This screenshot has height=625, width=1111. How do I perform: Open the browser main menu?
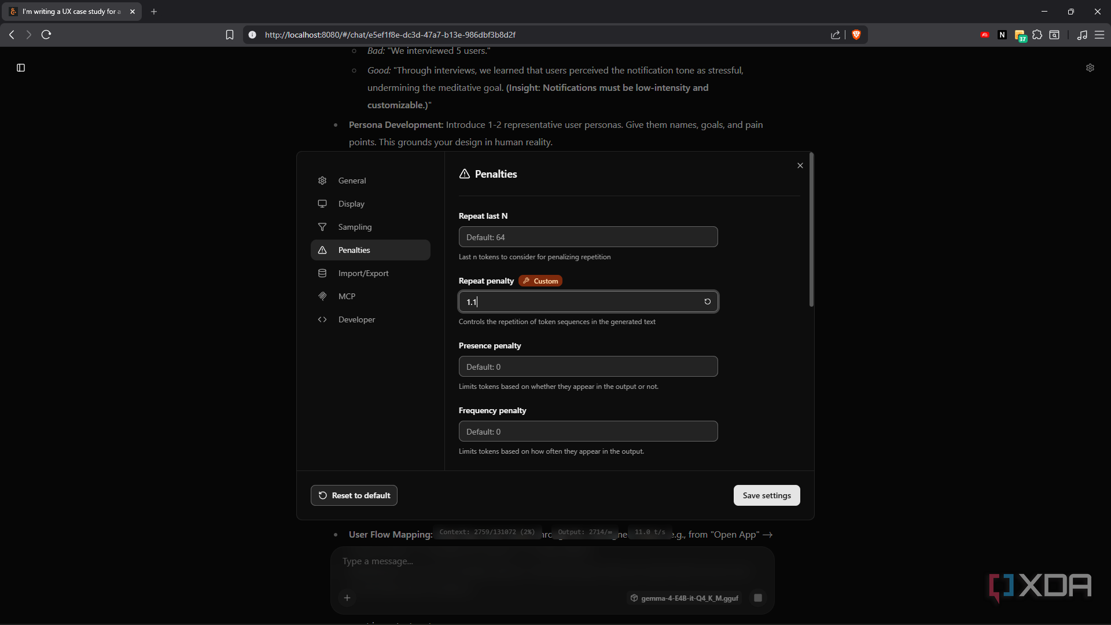point(1099,35)
